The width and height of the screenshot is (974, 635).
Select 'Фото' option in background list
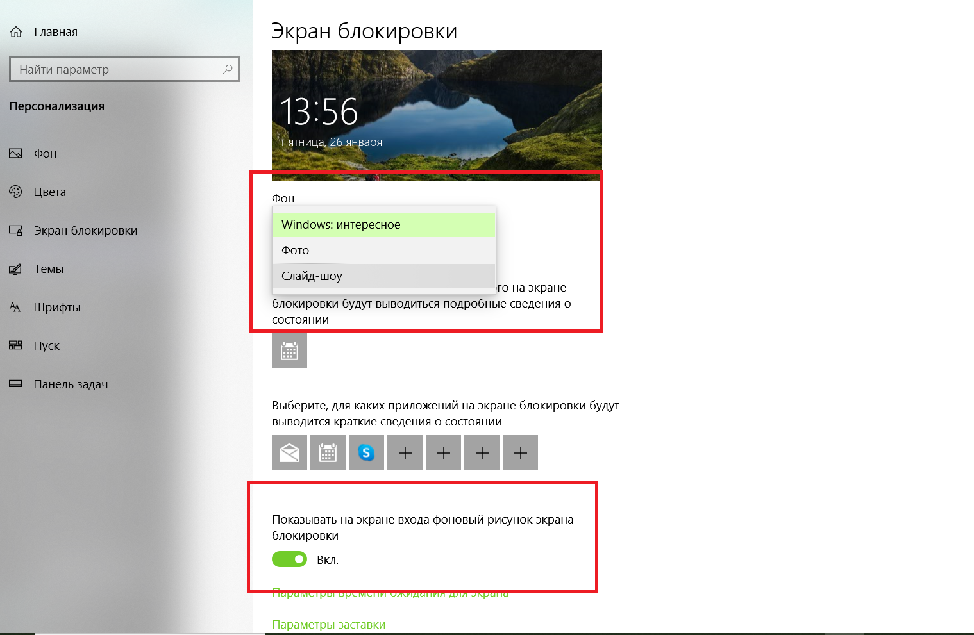pyautogui.click(x=383, y=251)
